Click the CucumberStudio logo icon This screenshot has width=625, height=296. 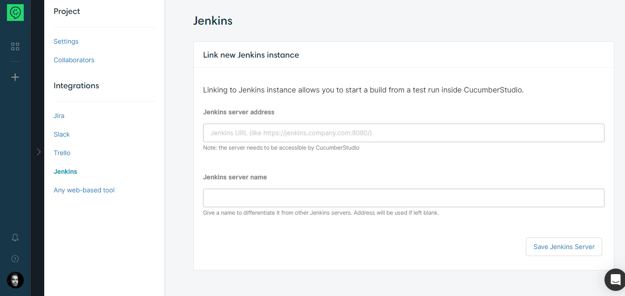[15, 13]
